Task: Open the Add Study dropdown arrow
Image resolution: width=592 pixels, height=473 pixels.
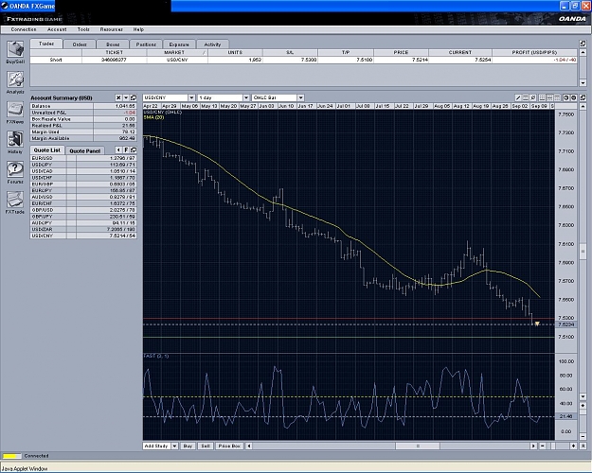Action: [174, 446]
